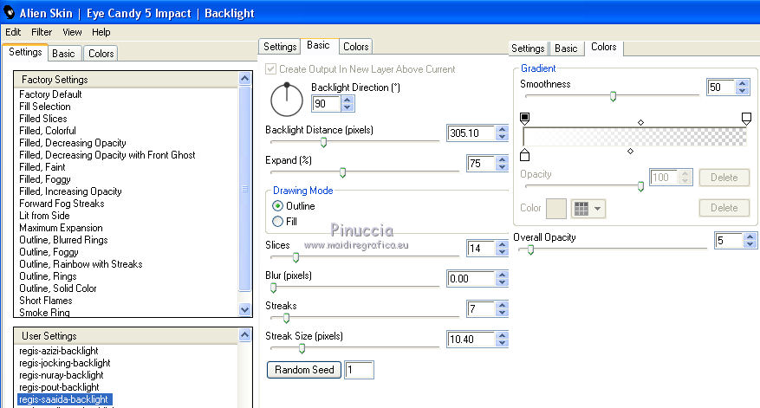Select the Outline, Rainbow with Streaks preset
The width and height of the screenshot is (760, 408).
click(x=81, y=264)
